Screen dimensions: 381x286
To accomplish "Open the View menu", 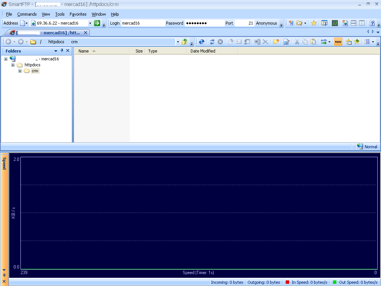I will coord(46,14).
